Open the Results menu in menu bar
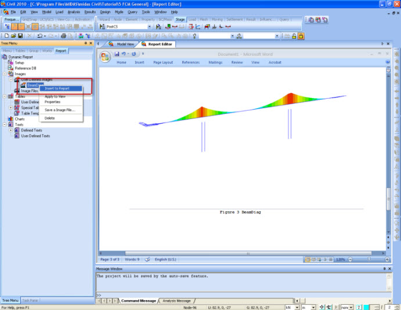Screen dimensions: 401x310 tap(90, 12)
